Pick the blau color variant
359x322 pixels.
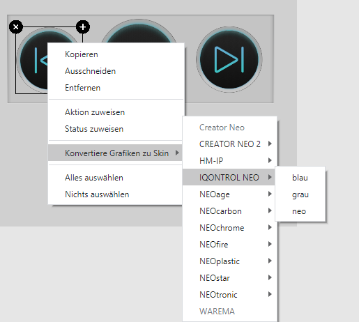point(300,178)
